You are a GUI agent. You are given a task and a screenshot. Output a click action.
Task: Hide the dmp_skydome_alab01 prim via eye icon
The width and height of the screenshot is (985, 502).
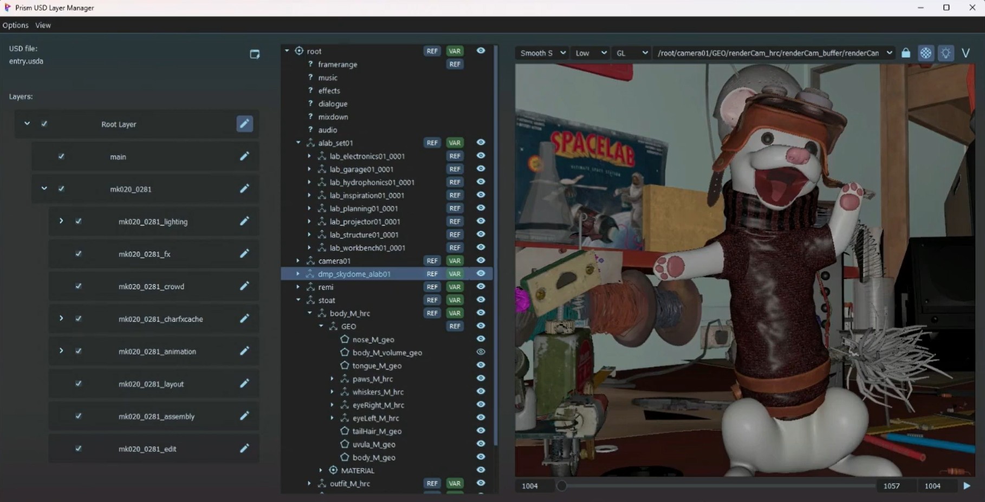[481, 274]
